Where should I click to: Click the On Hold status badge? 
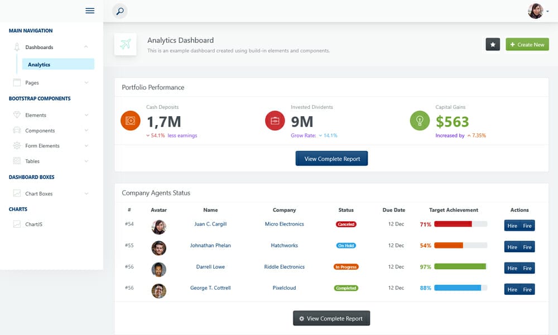pos(345,246)
